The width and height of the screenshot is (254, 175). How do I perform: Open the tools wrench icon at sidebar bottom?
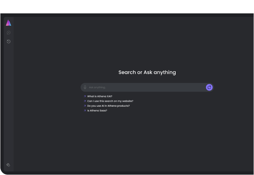[x=8, y=165]
